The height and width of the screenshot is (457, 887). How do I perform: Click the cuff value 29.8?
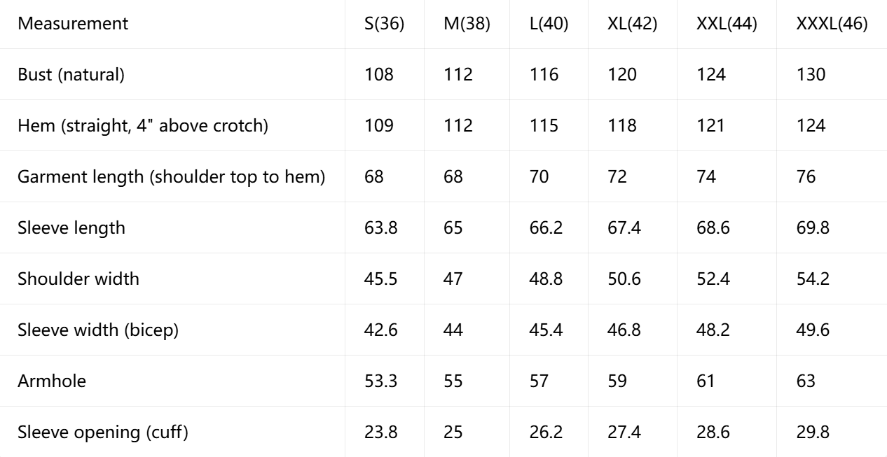click(813, 433)
